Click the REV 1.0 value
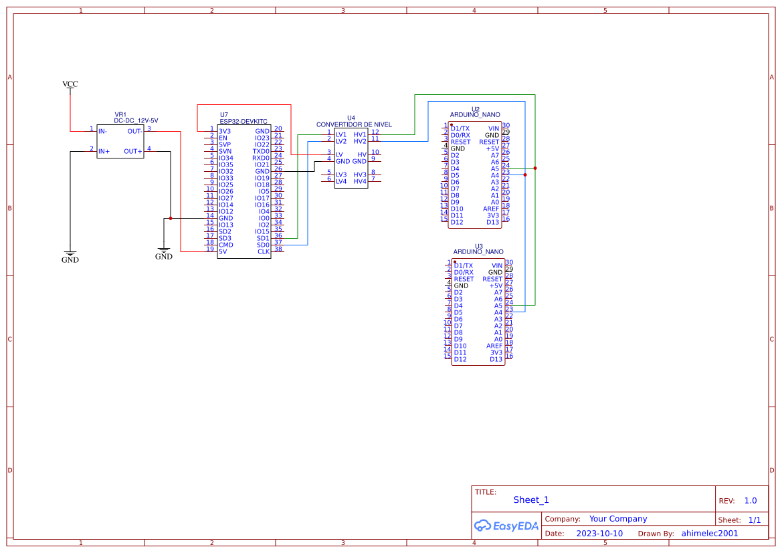The width and height of the screenshot is (782, 553). [751, 501]
